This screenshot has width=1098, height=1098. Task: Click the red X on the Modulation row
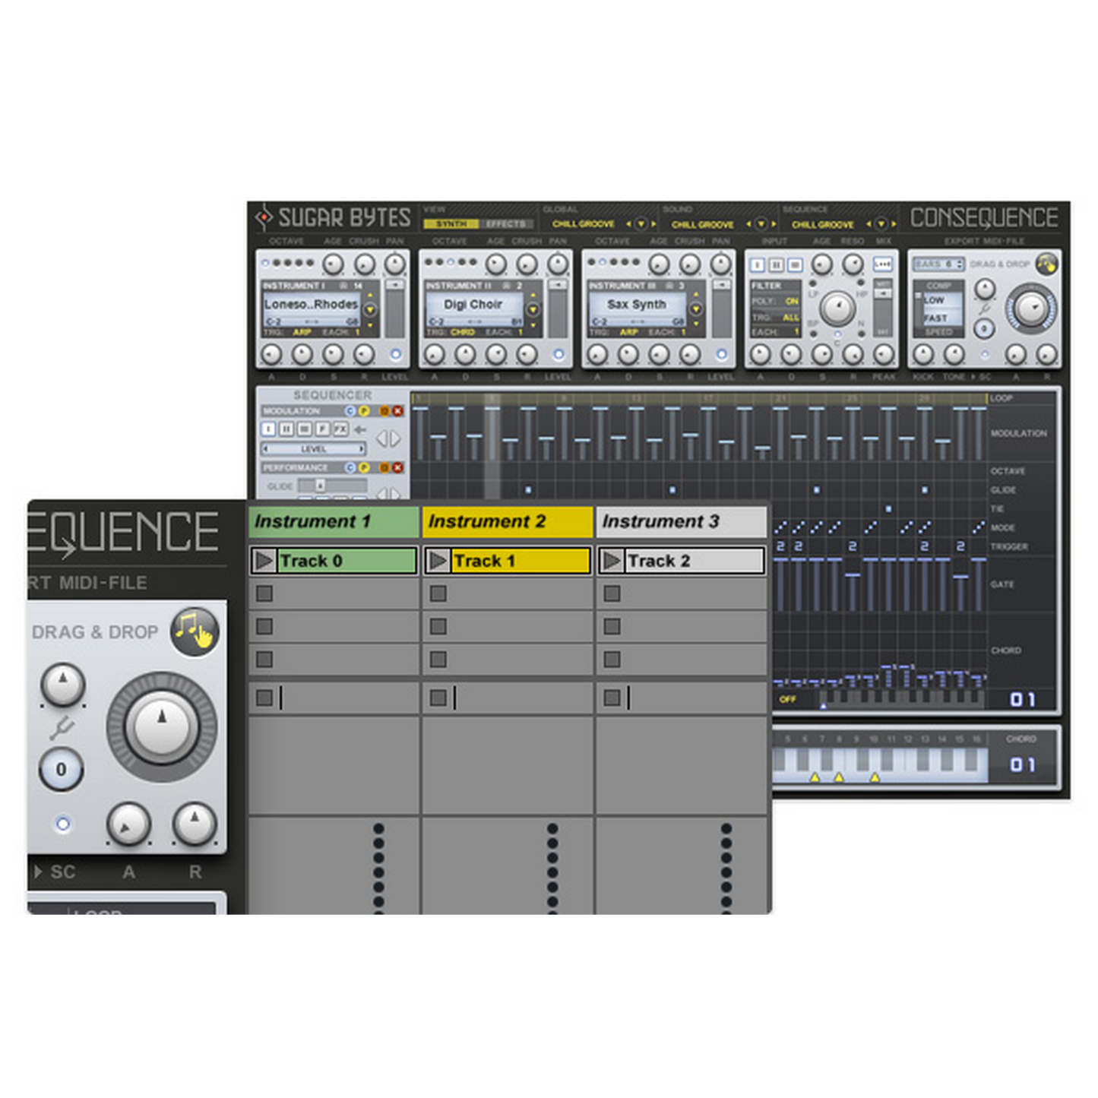(397, 411)
